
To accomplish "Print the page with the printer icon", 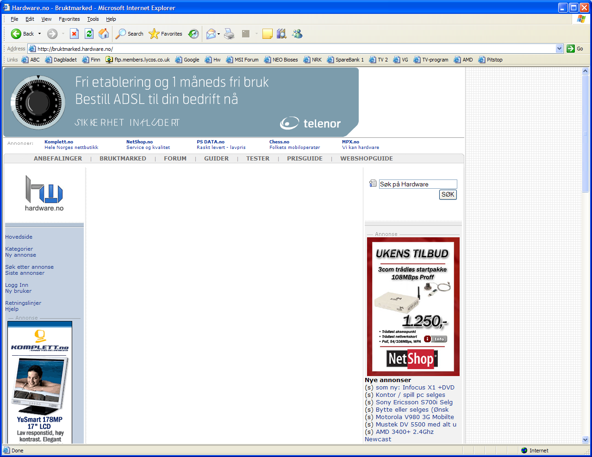I will click(229, 34).
